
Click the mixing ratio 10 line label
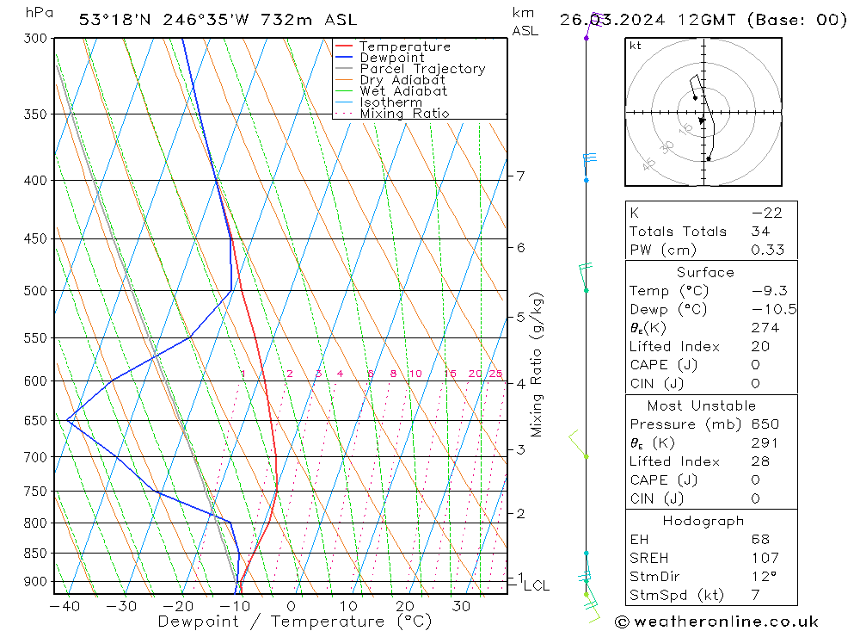pos(415,374)
